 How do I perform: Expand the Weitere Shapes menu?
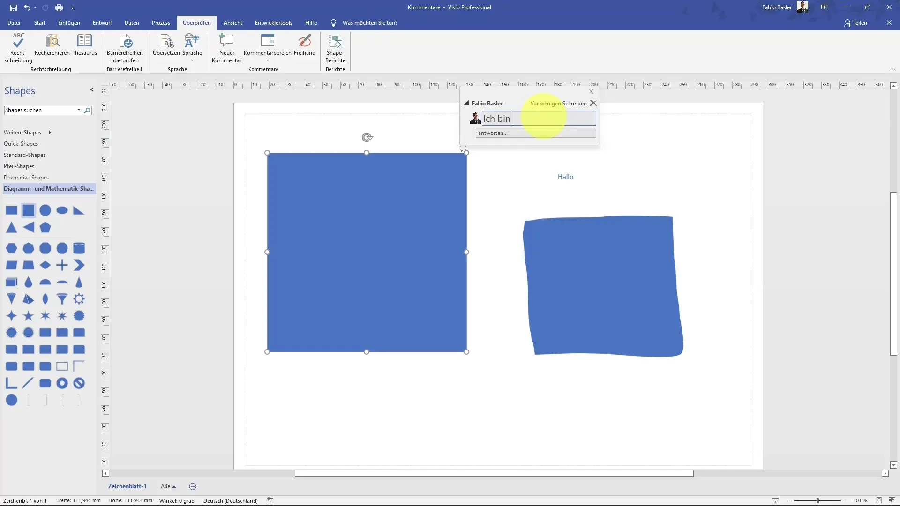[27, 133]
